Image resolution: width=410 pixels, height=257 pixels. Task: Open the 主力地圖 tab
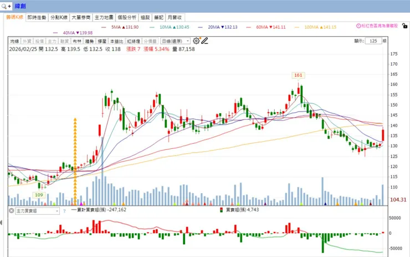104,18
